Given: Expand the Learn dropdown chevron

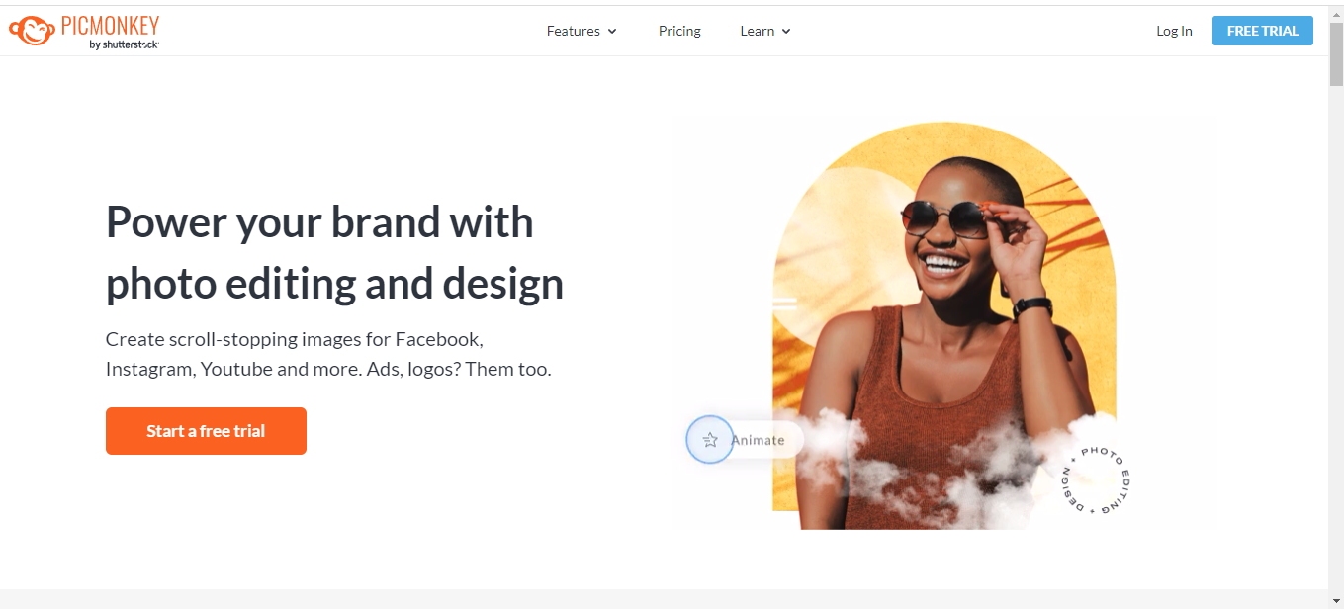Looking at the screenshot, I should (x=786, y=31).
